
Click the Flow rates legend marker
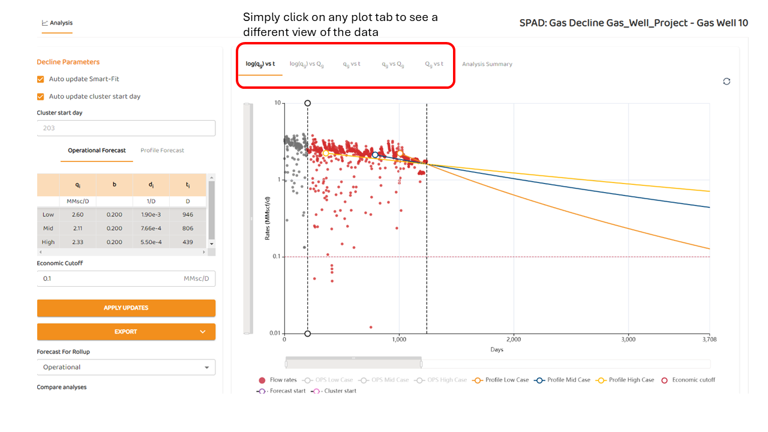[x=262, y=380]
